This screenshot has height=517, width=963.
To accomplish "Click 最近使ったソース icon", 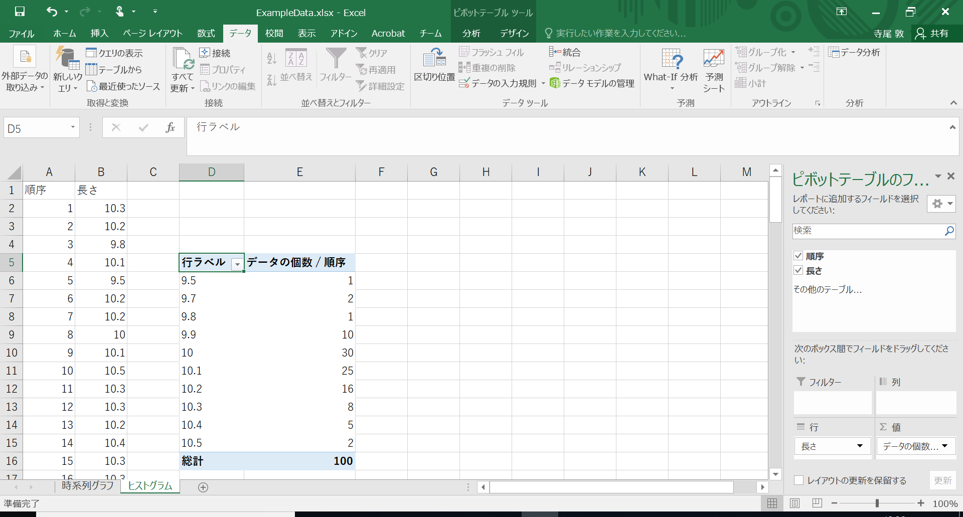I will click(92, 86).
